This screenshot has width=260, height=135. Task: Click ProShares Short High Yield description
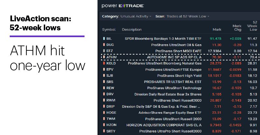[179, 76]
